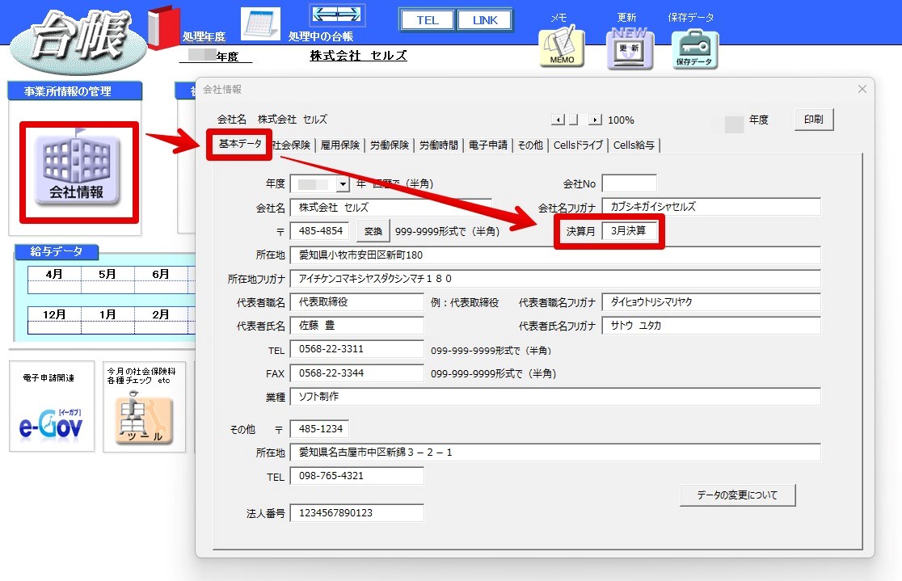Click the double-arrow switch ledger icon

point(337,15)
